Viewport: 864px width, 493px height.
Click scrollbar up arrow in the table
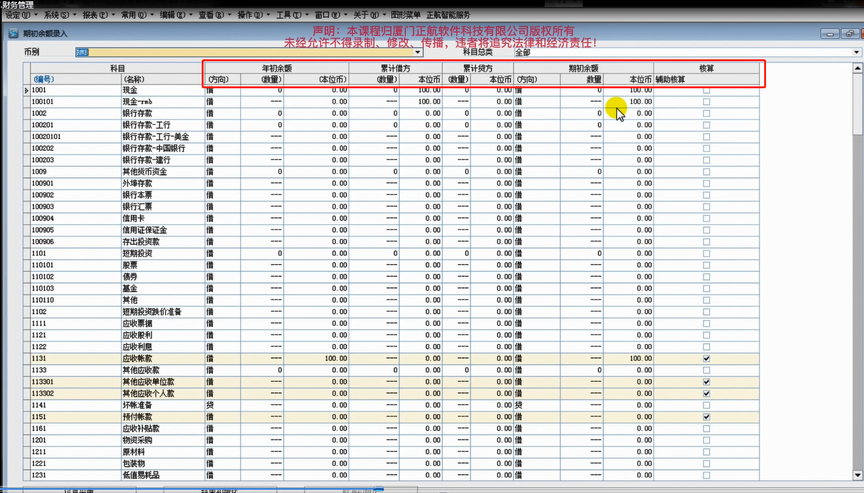[x=857, y=68]
